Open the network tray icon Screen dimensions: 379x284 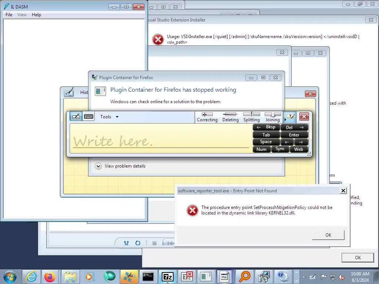pyautogui.click(x=333, y=277)
